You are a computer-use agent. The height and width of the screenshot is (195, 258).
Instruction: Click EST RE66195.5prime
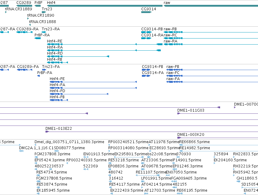[192, 190]
